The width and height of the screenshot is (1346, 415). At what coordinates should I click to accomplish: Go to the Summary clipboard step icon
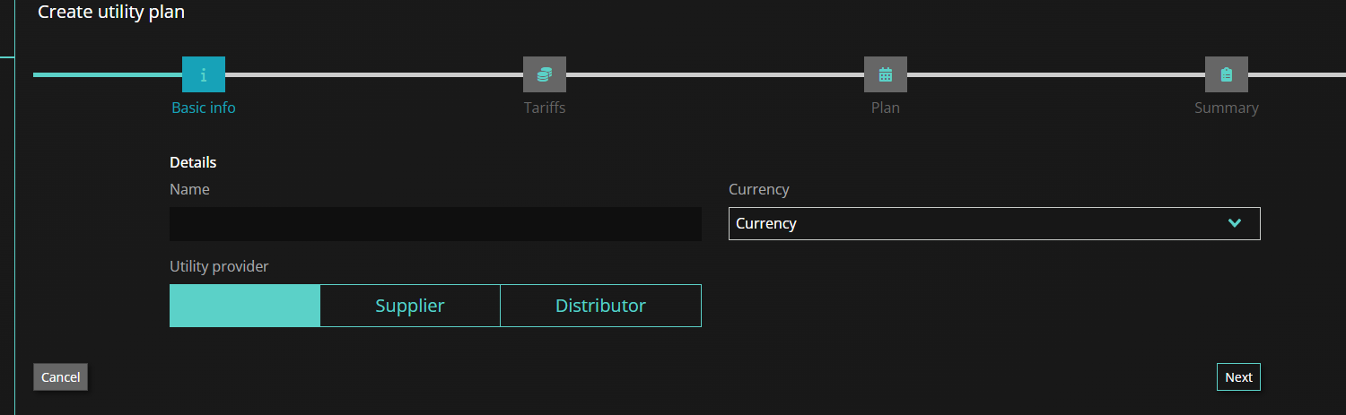[1227, 74]
